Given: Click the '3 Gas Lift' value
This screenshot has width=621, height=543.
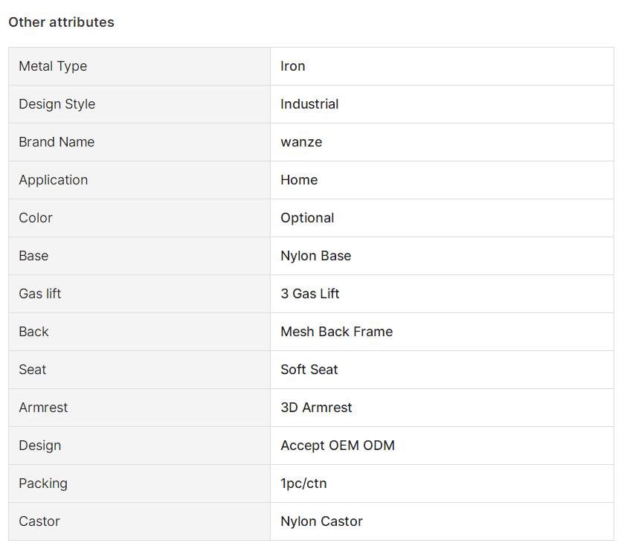Looking at the screenshot, I should coord(310,294).
